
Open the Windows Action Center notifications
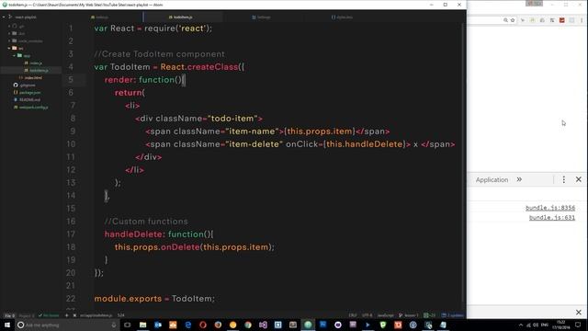[578, 325]
